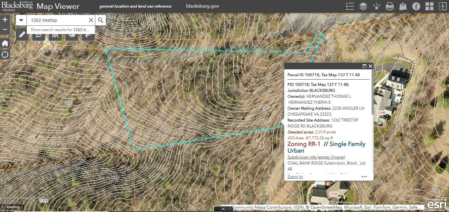The width and height of the screenshot is (449, 212).
Task: Maximize the parcel info popup
Action: click(x=364, y=66)
